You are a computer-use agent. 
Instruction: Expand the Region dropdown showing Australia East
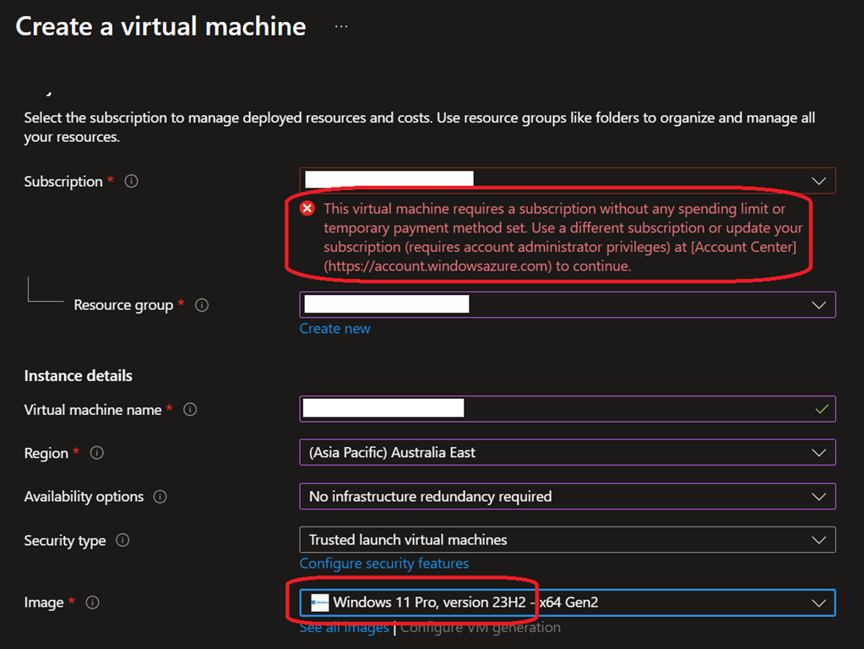(x=818, y=453)
